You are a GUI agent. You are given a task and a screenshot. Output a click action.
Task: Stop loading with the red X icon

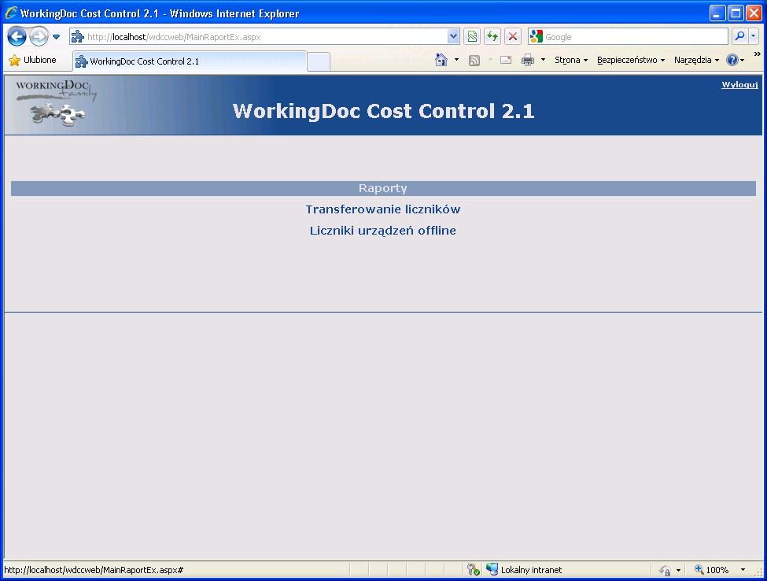pyautogui.click(x=513, y=37)
